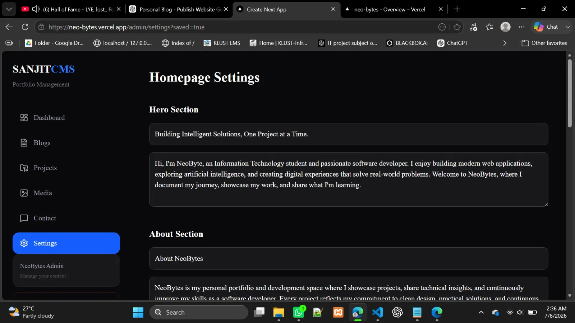Open the clock and date panel

tap(556, 312)
